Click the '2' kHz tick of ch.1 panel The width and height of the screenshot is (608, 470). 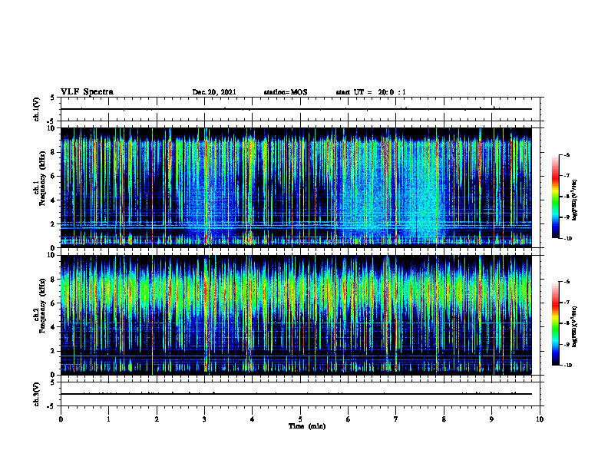[x=54, y=224]
